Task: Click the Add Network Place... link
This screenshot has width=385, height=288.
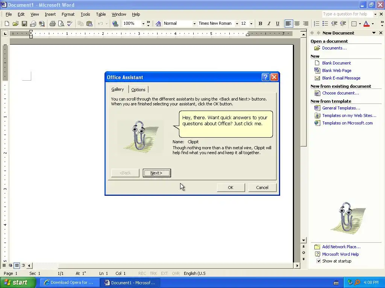Action: (341, 247)
